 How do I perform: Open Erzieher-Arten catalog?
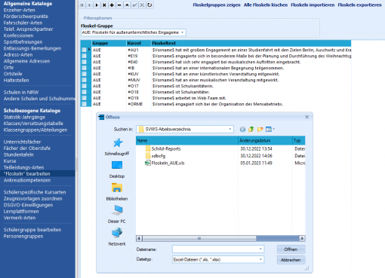tap(20, 10)
